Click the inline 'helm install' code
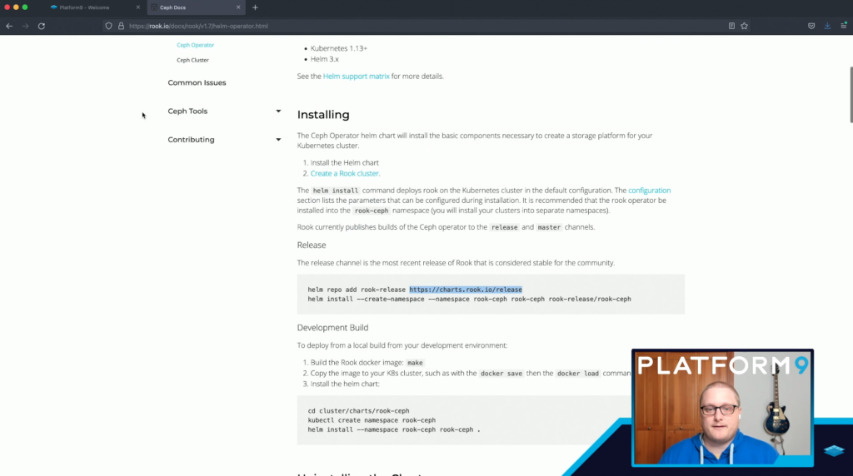Screen dimensions: 853x476 click(336, 191)
